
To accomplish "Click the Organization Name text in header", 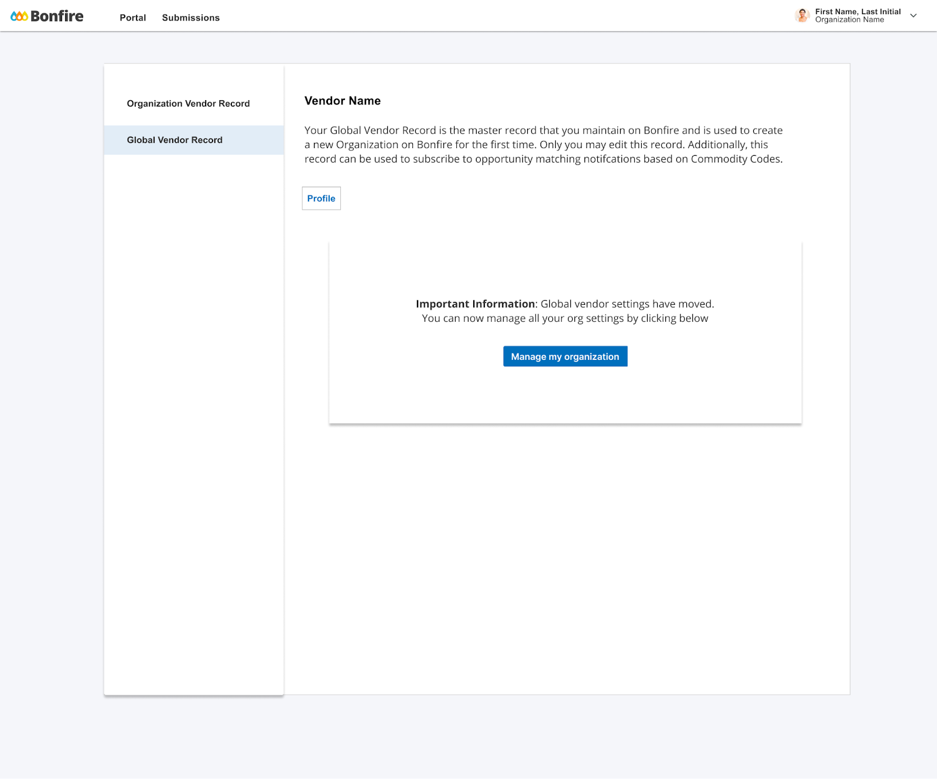I will click(849, 20).
